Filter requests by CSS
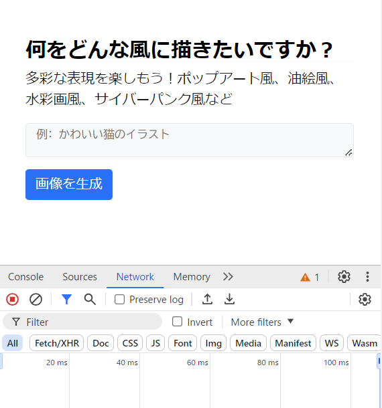The width and height of the screenshot is (382, 408). [130, 343]
